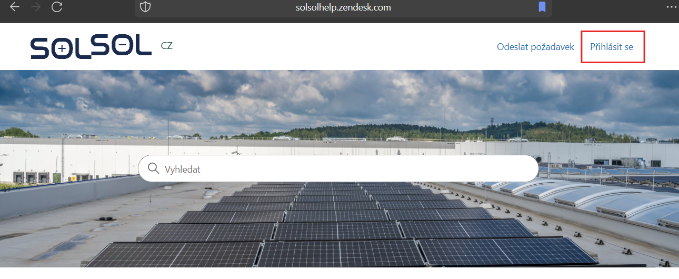Open the Odeslat požadavek link
Image resolution: width=679 pixels, height=279 pixels.
pyautogui.click(x=535, y=47)
